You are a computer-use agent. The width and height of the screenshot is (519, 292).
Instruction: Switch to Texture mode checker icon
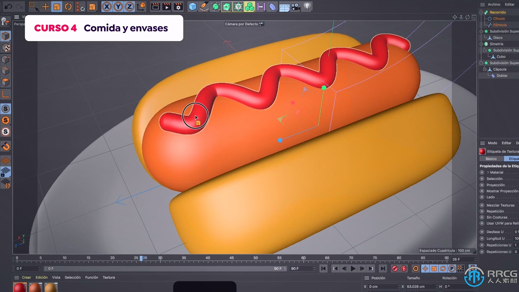point(6,48)
